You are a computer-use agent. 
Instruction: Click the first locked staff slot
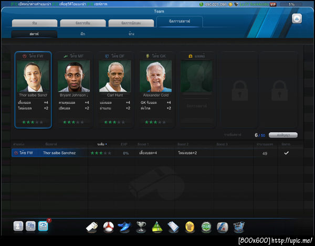pyautogui.click(x=239, y=90)
